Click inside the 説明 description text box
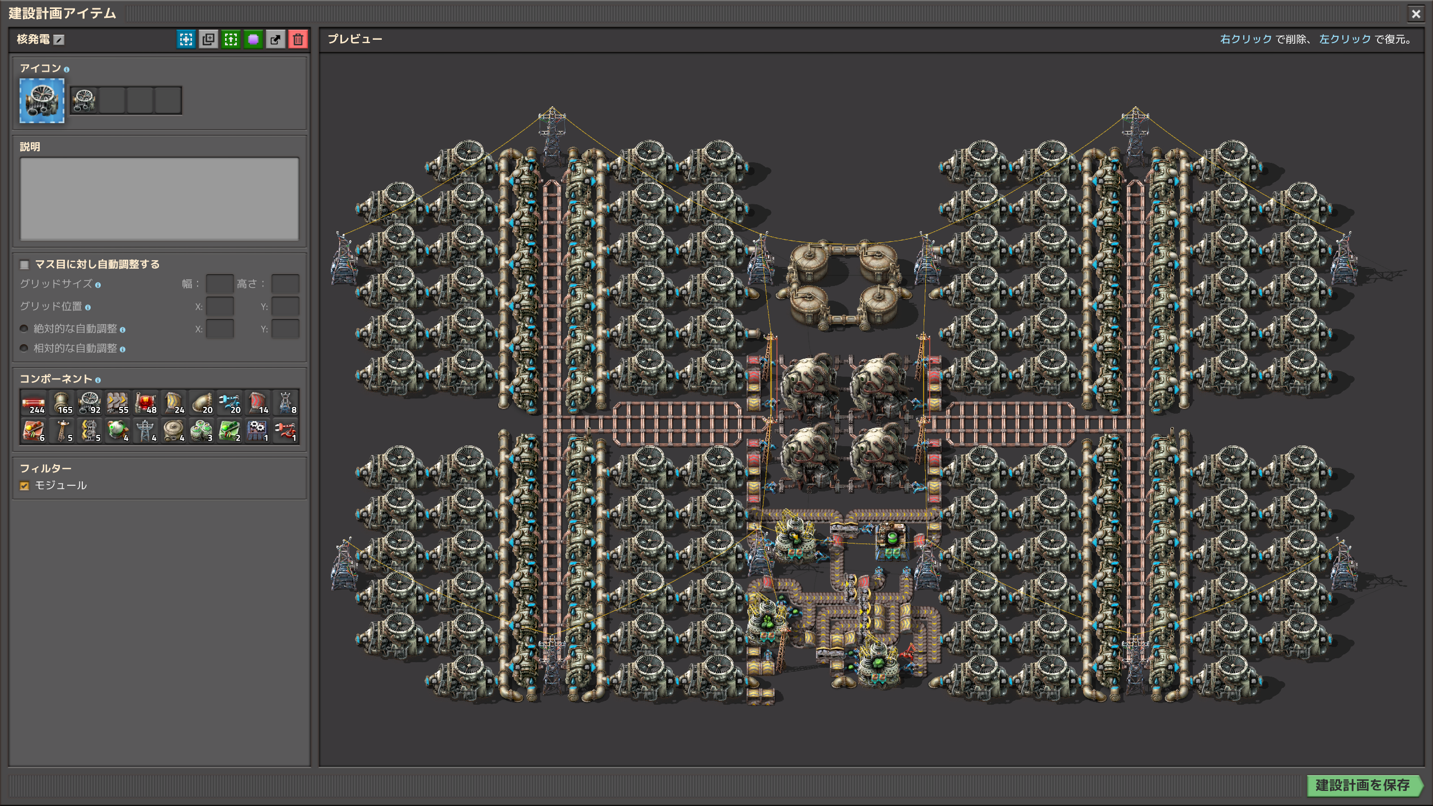The image size is (1433, 806). 160,199
